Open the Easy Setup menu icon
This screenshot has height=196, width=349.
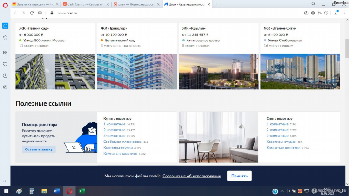tap(344, 13)
